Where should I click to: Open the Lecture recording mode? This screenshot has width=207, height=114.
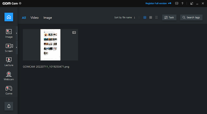[x=9, y=62]
